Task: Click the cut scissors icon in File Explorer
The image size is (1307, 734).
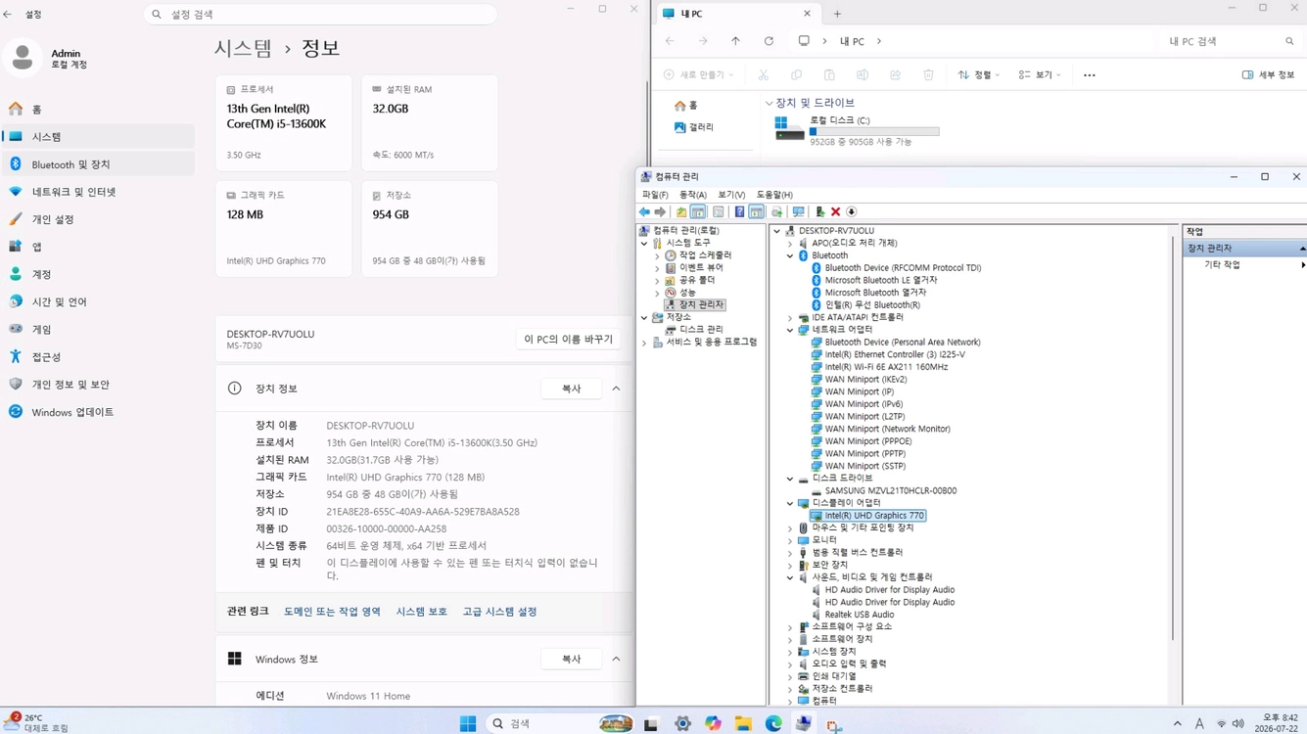Action: tap(763, 74)
